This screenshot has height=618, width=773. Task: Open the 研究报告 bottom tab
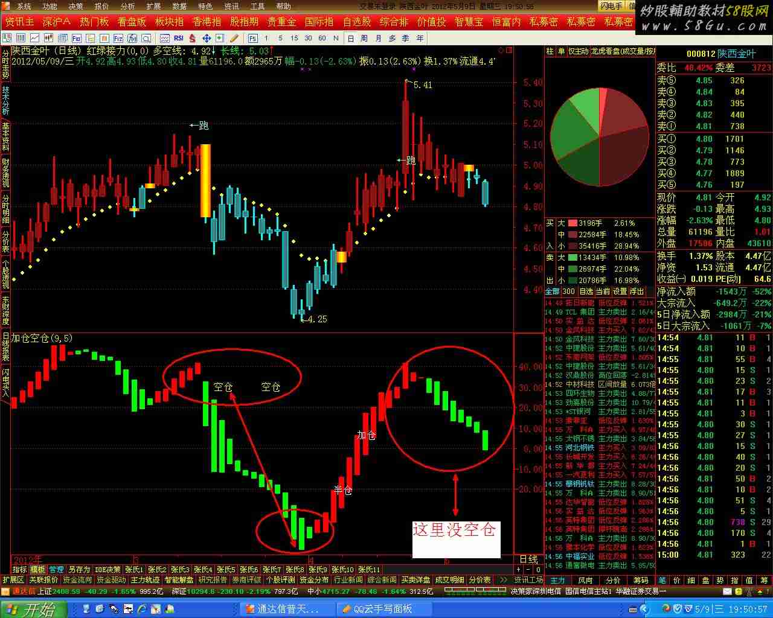[213, 580]
